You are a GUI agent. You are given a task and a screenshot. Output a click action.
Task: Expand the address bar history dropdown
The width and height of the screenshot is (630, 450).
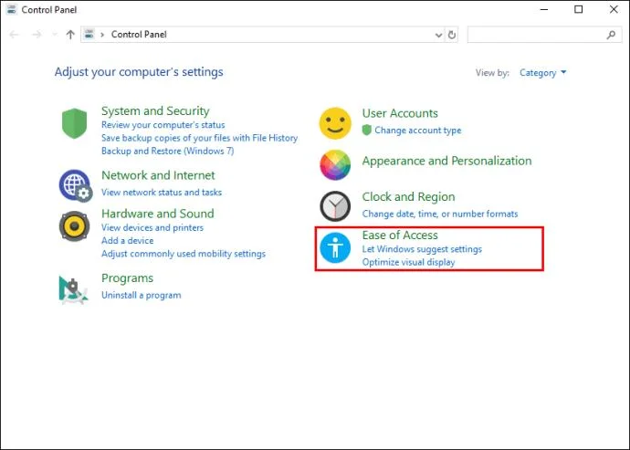click(438, 35)
